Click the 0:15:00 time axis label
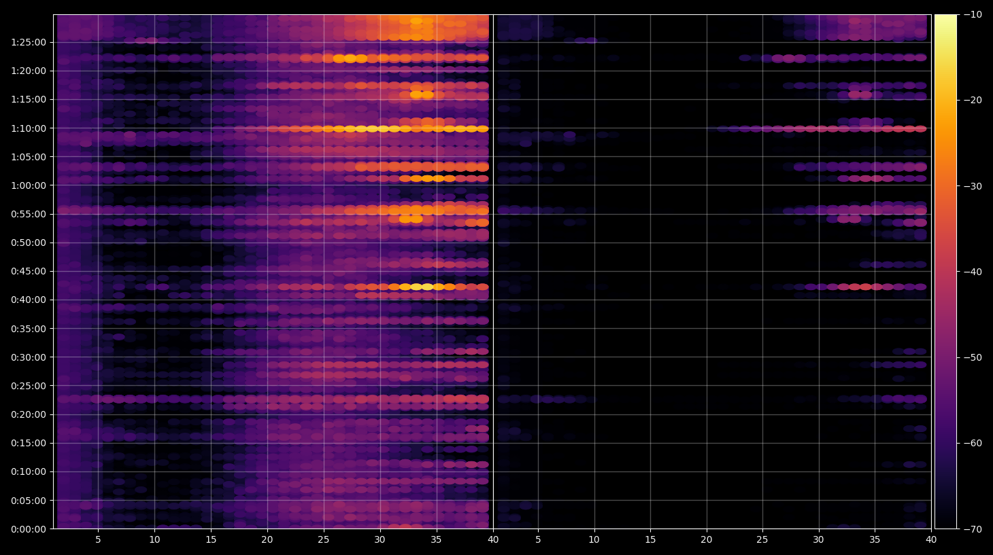Viewport: 993px width, 555px height. [29, 443]
